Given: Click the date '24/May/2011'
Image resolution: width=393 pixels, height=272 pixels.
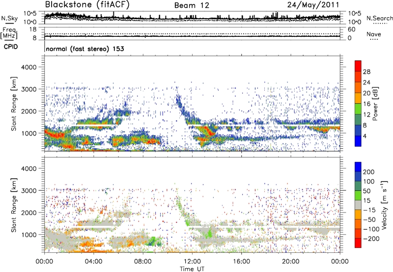Looking at the screenshot, I should (x=313, y=5).
